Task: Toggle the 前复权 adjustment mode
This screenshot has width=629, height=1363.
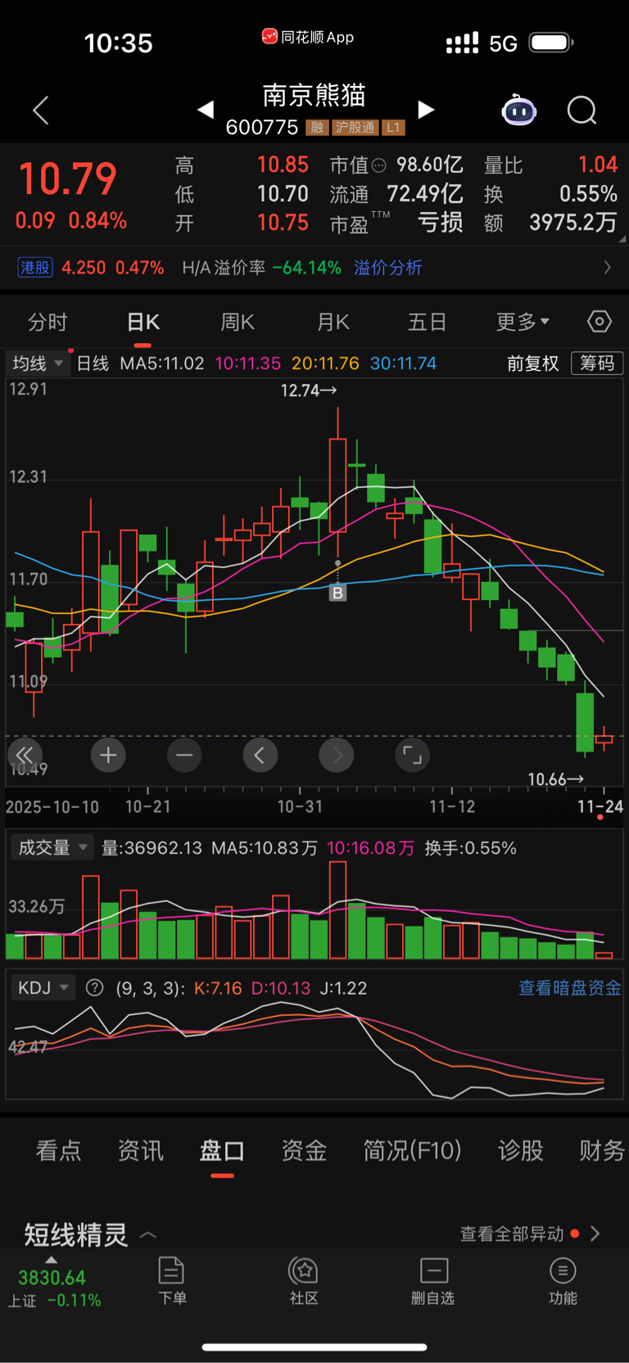Action: (533, 363)
